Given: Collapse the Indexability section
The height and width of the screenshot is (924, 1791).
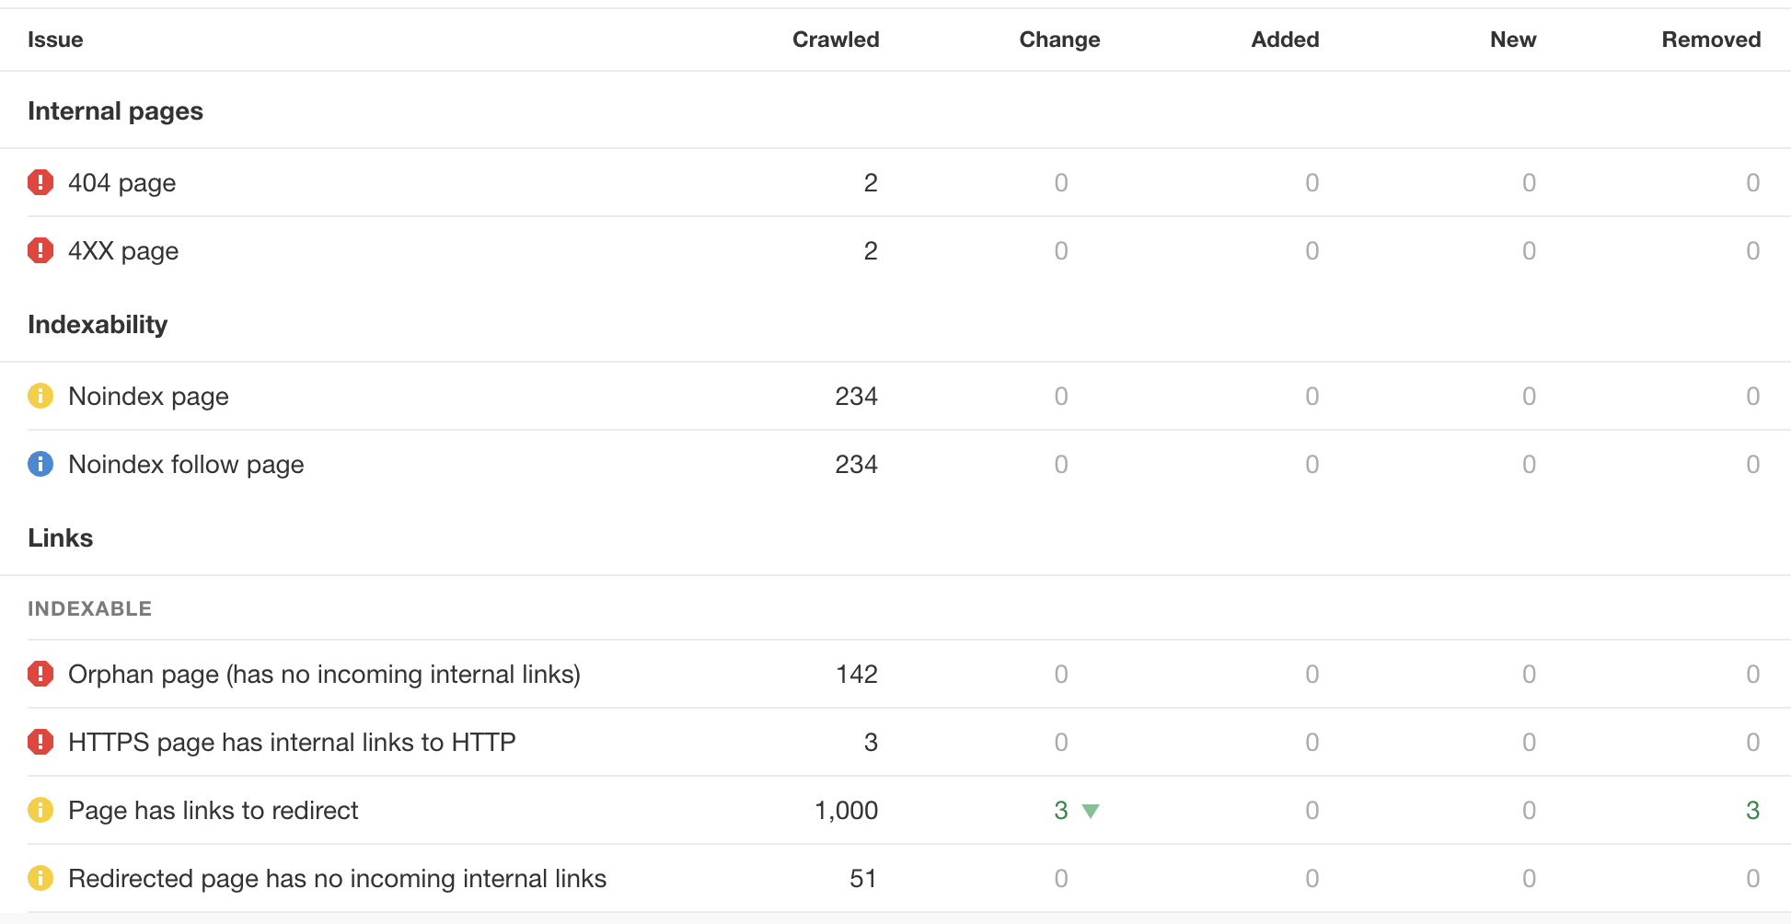Looking at the screenshot, I should point(98,324).
